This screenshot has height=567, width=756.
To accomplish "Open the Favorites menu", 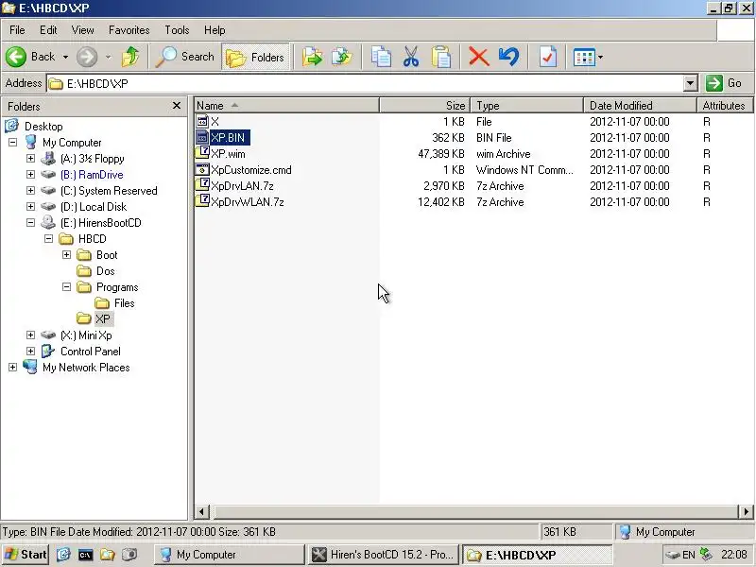I will (129, 30).
